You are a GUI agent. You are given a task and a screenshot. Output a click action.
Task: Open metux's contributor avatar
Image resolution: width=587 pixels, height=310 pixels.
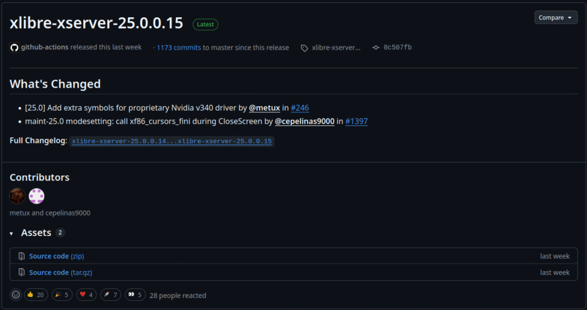click(17, 196)
